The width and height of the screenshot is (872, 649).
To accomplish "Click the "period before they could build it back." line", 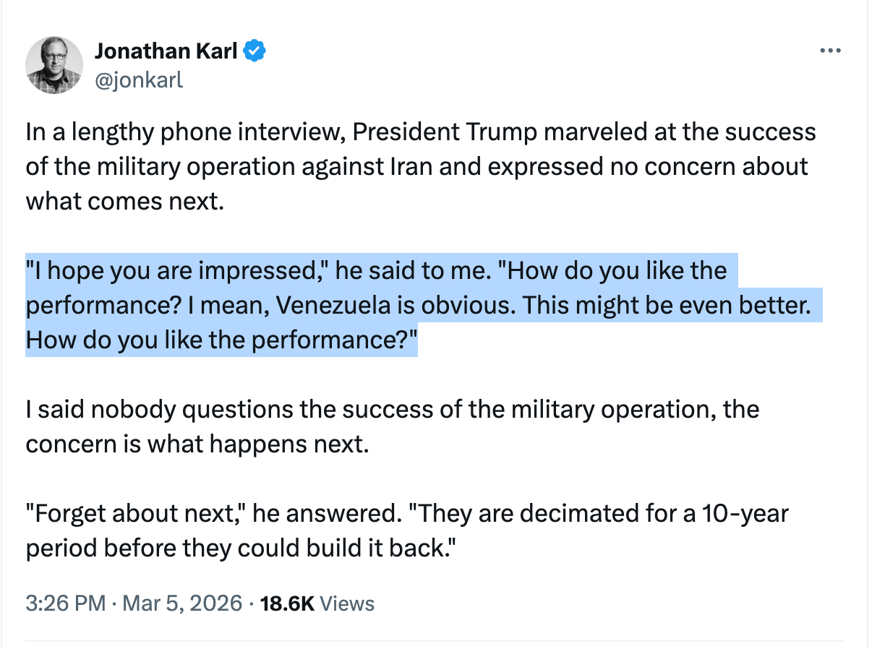I will coord(244,548).
